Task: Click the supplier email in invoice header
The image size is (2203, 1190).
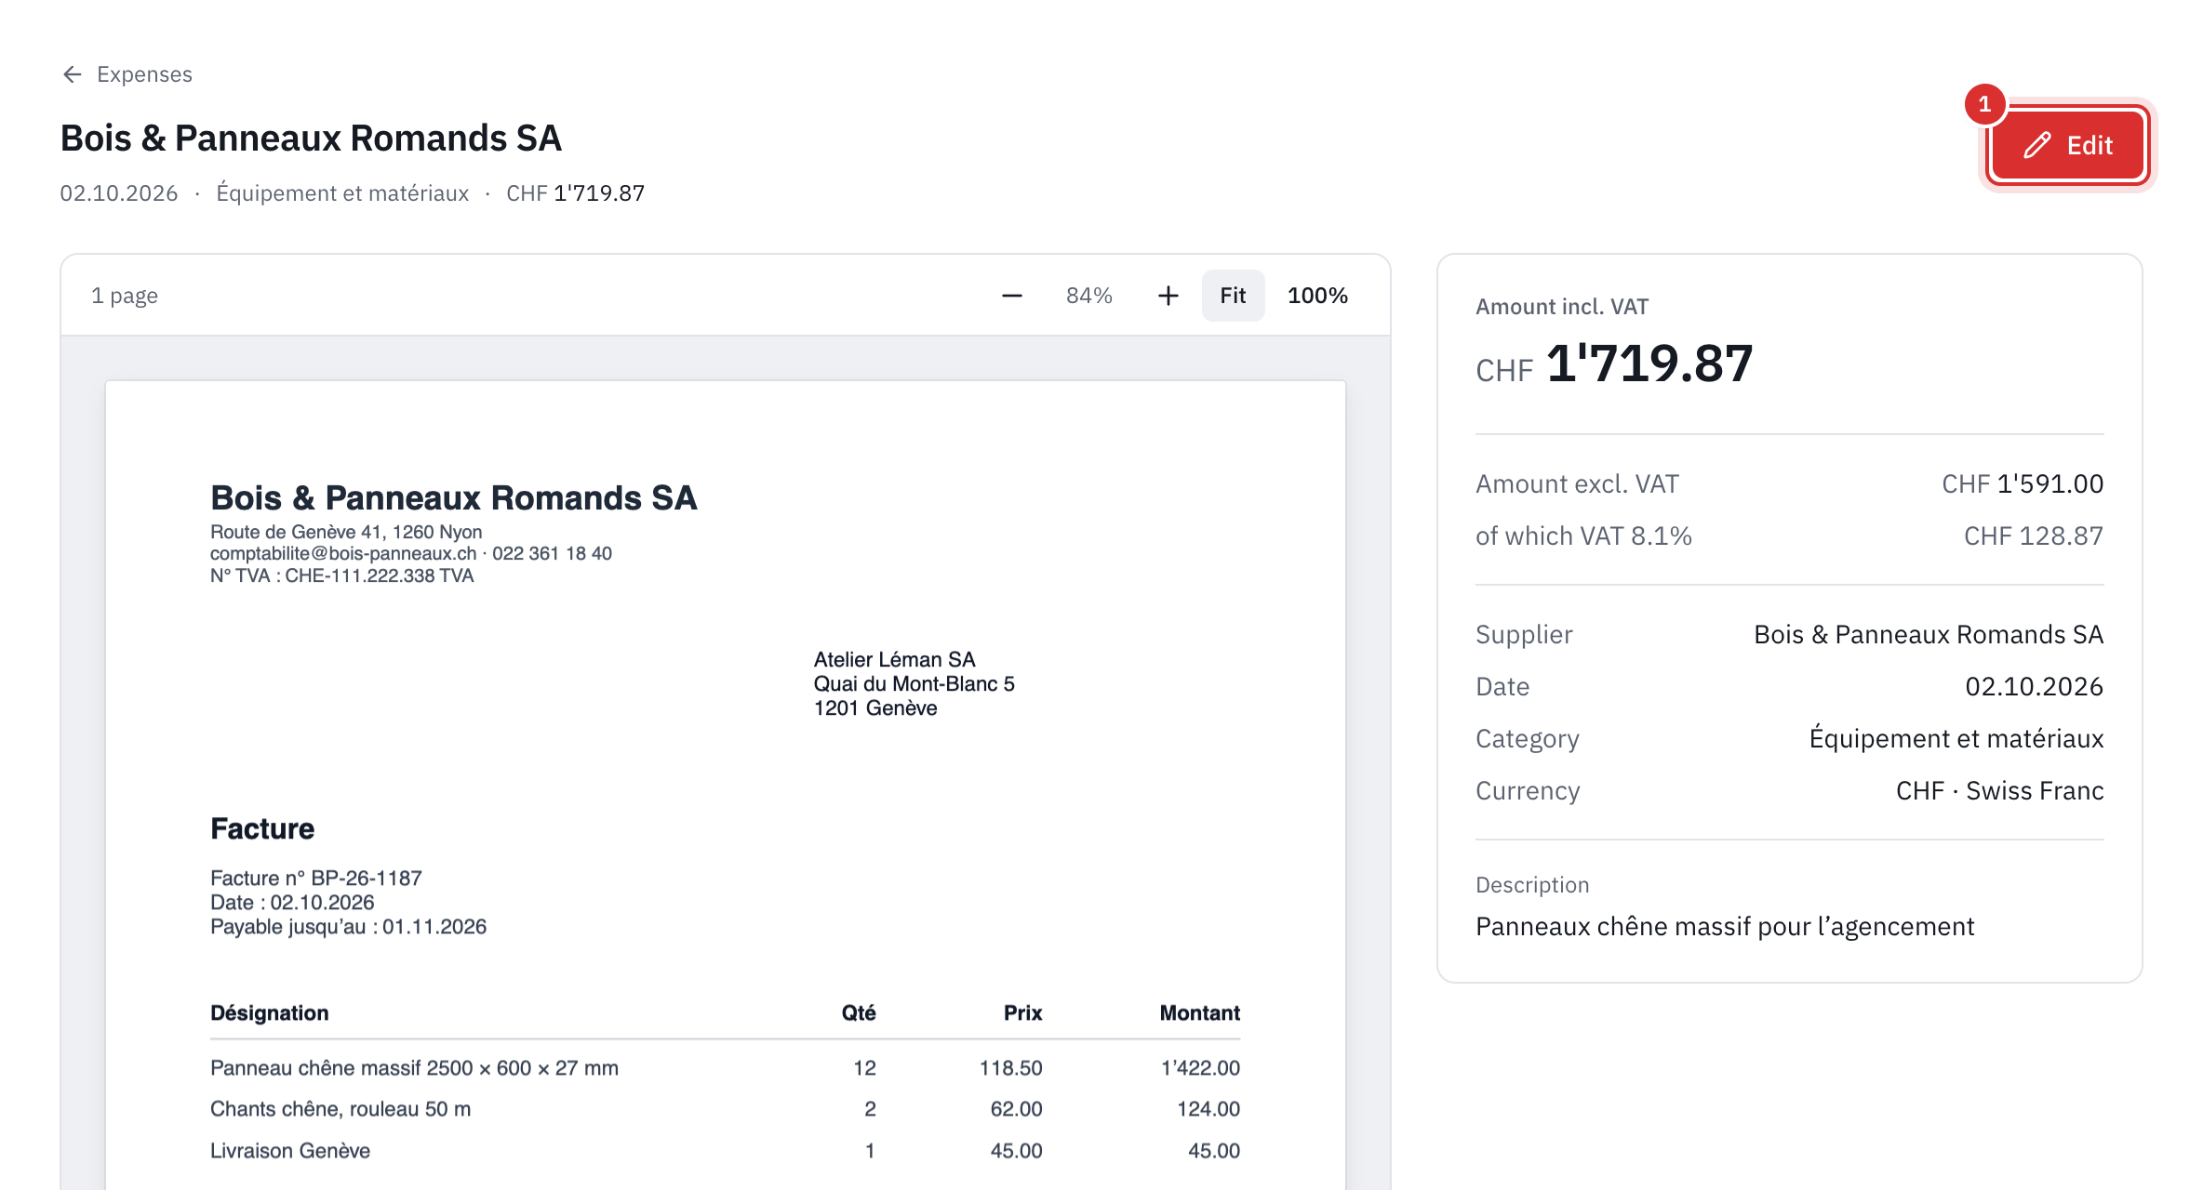Action: click(x=343, y=553)
